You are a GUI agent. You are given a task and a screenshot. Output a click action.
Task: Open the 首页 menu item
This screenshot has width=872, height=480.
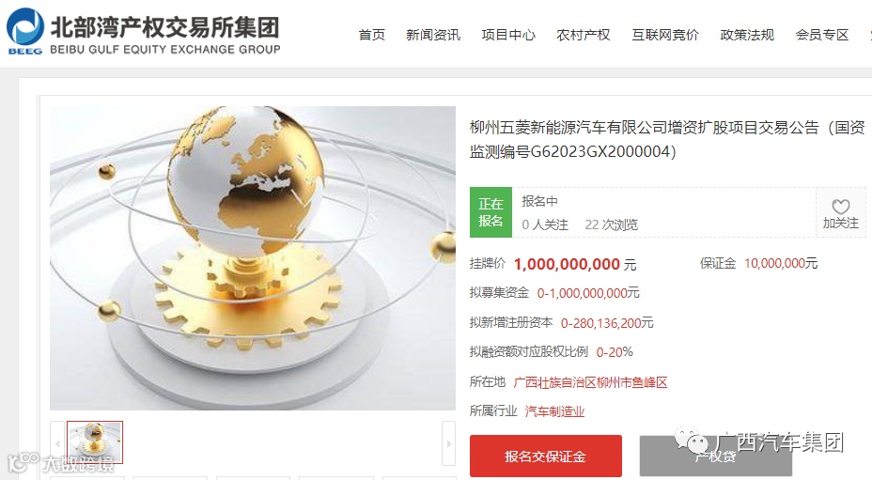pyautogui.click(x=372, y=35)
